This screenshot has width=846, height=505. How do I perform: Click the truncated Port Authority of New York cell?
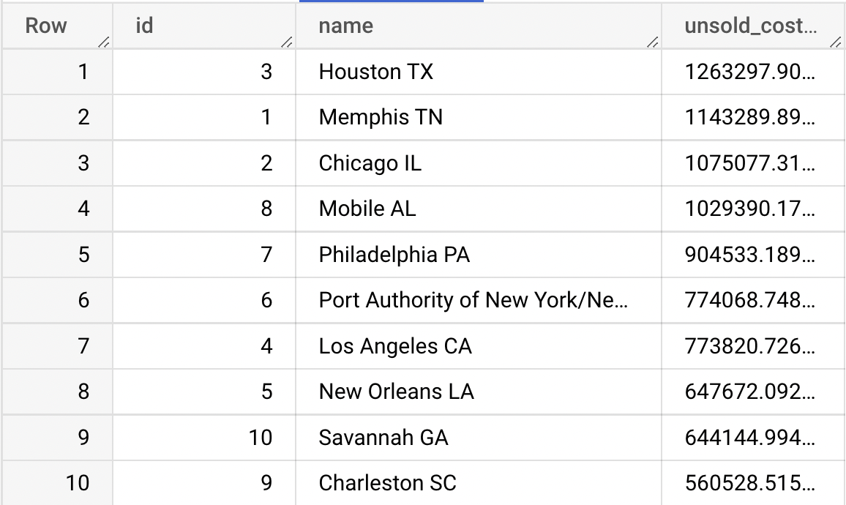point(473,300)
